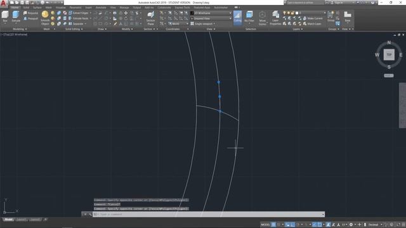Screen dimensions: 406x228
Task: Start the Presspull command
Action: [30, 18]
